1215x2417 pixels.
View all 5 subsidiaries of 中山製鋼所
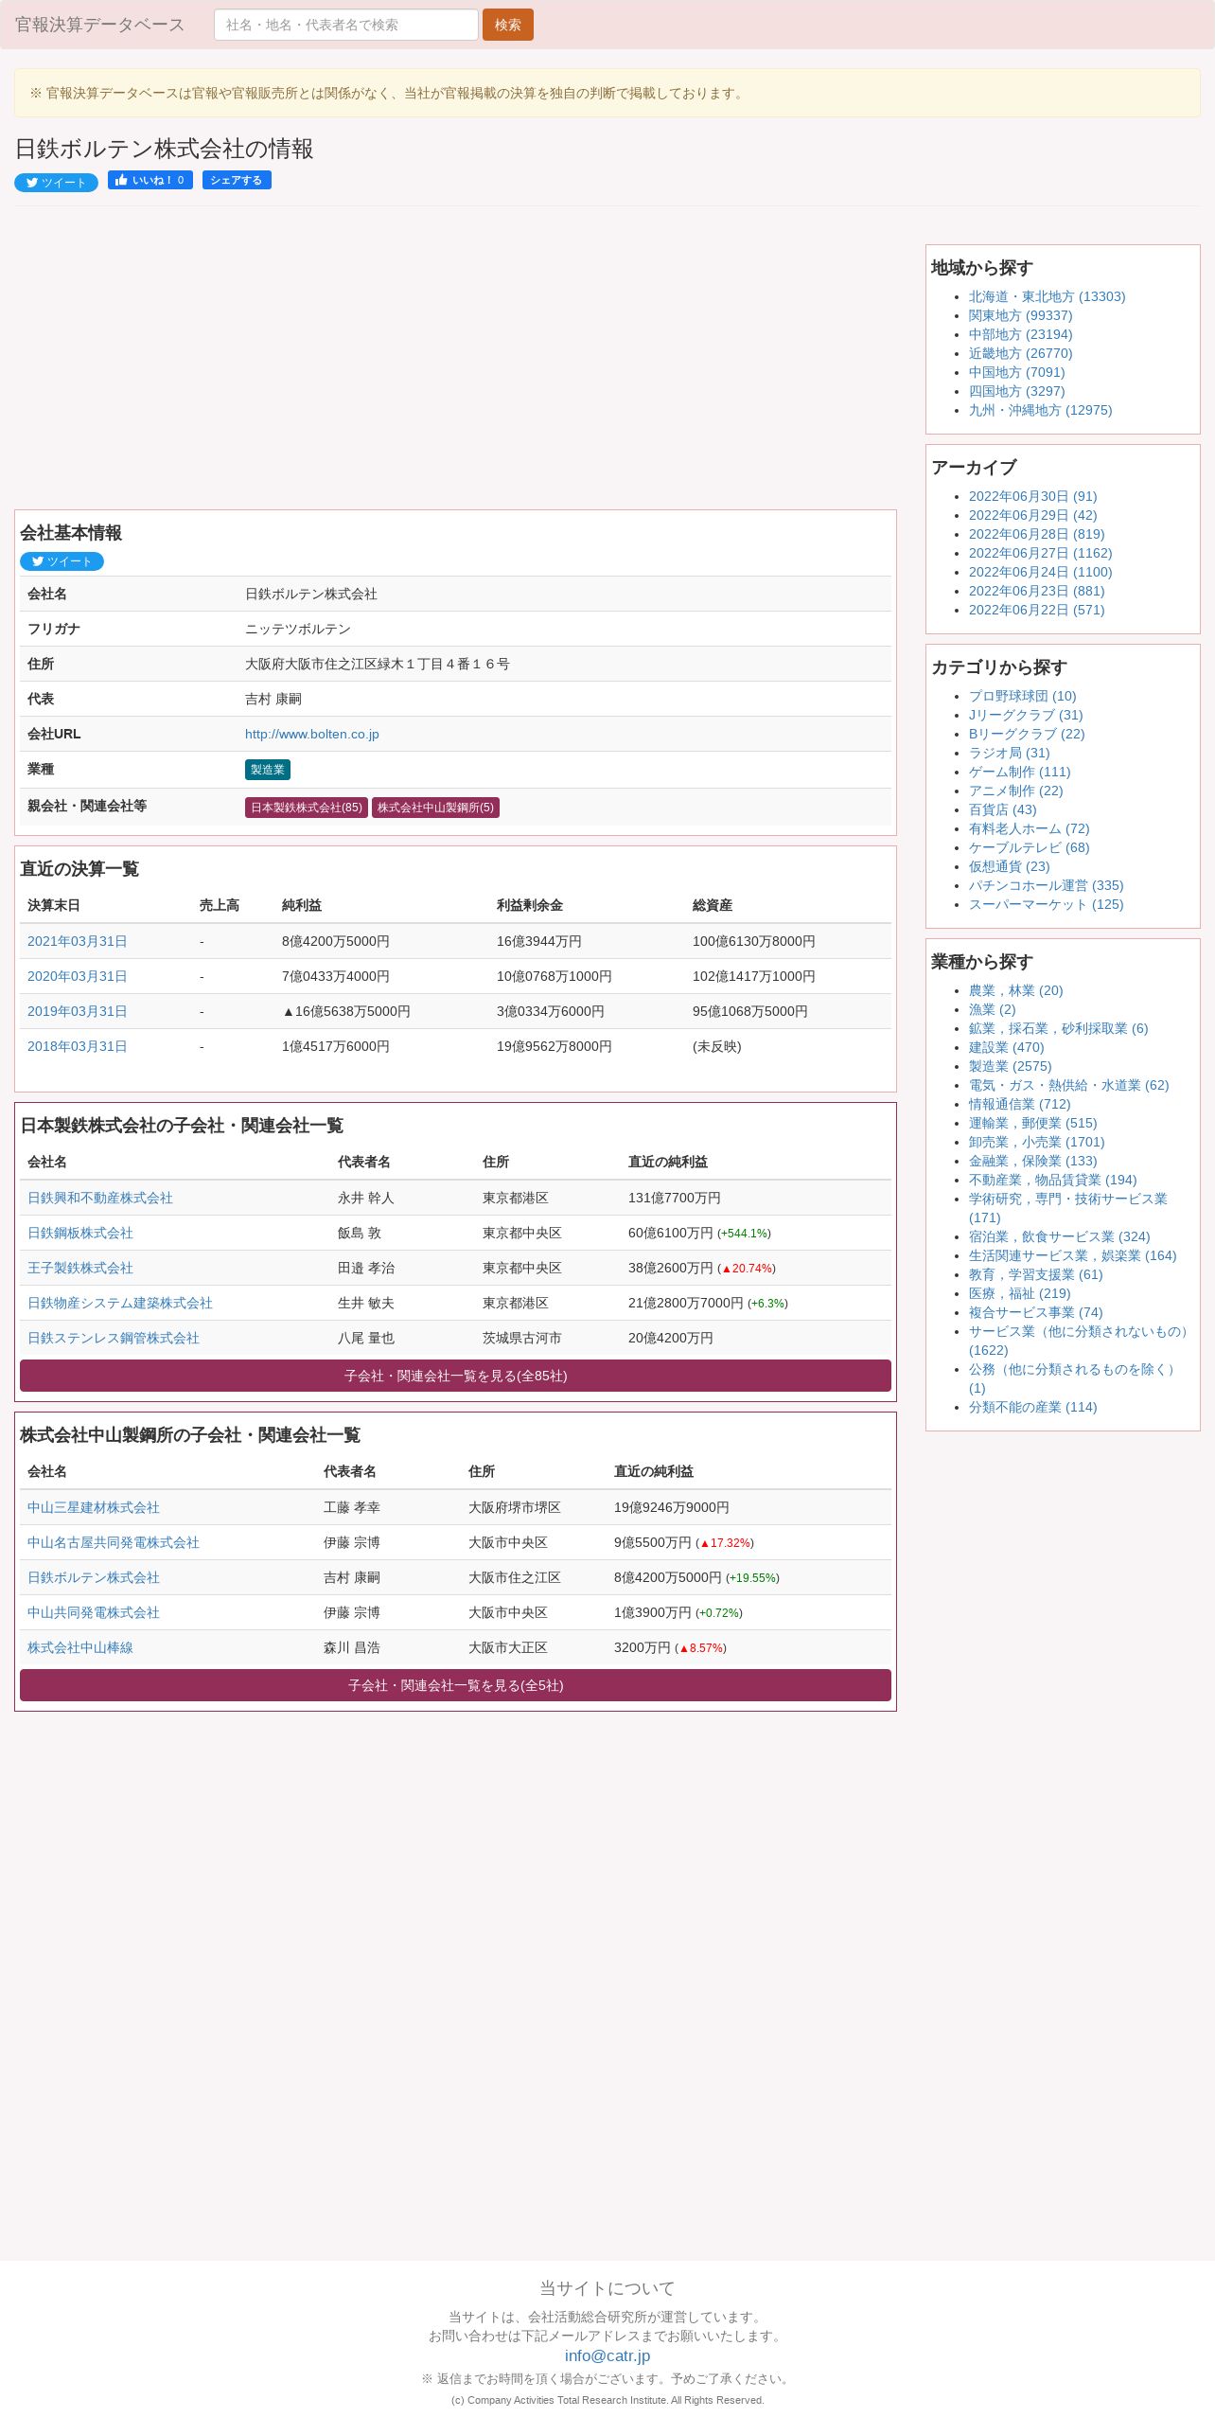pyautogui.click(x=455, y=1685)
